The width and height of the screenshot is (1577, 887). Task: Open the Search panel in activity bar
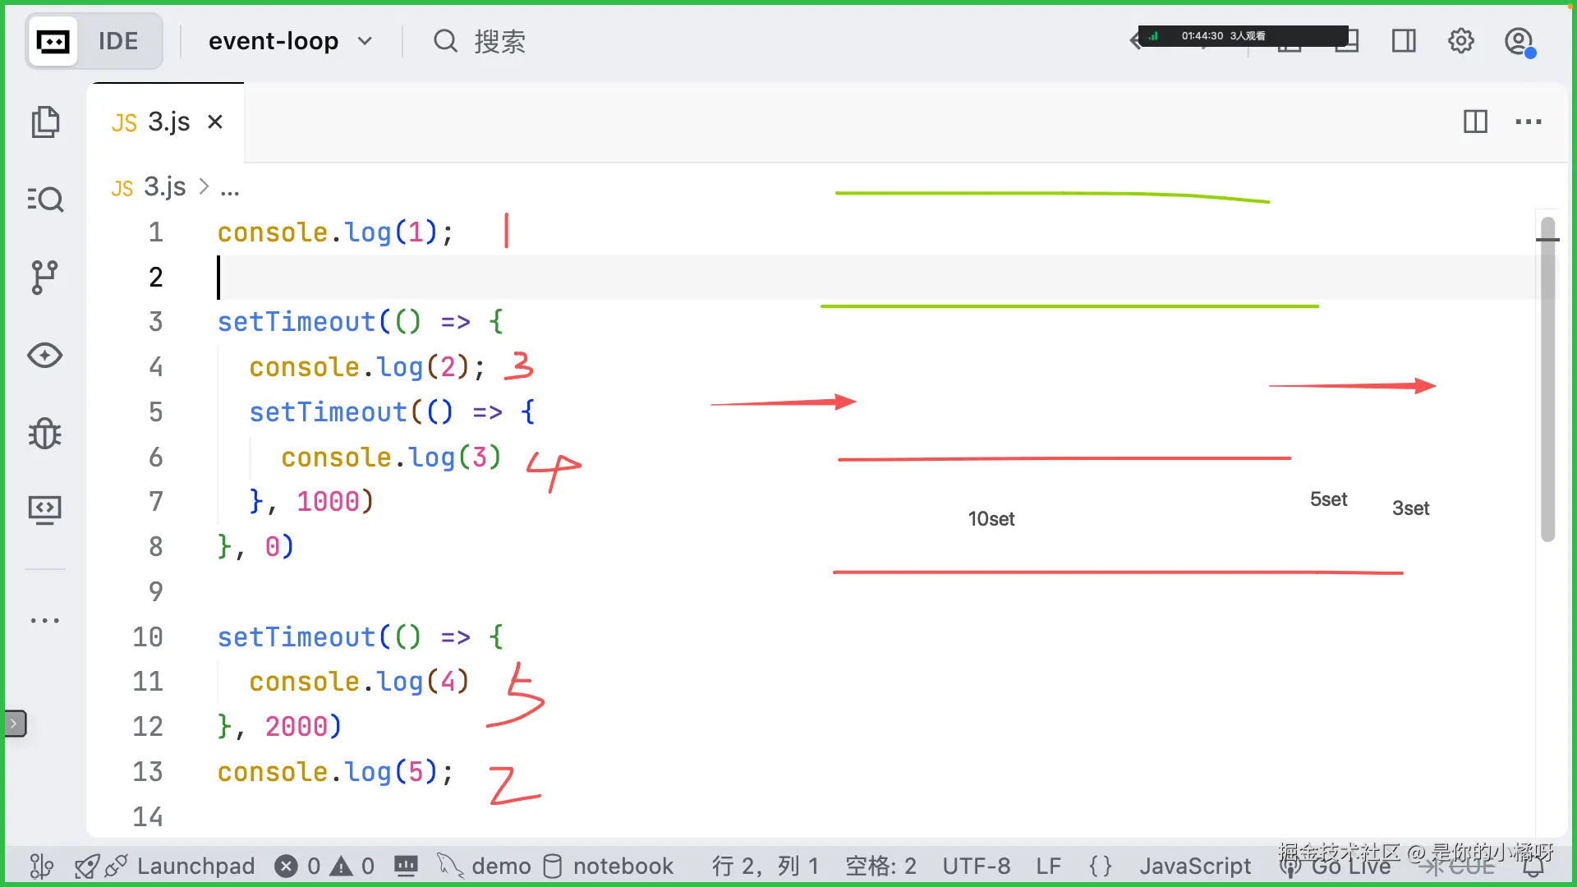click(x=45, y=200)
